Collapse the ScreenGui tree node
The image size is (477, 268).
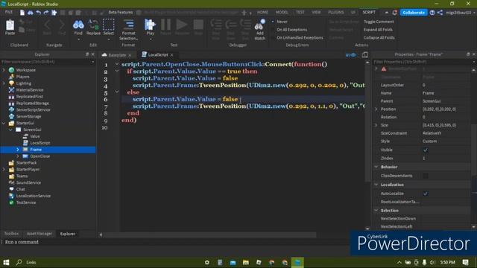point(10,130)
